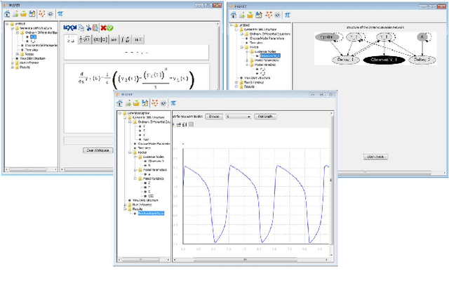
Task: Click the save disk icon in the left window toolbar
Action: click(32, 14)
